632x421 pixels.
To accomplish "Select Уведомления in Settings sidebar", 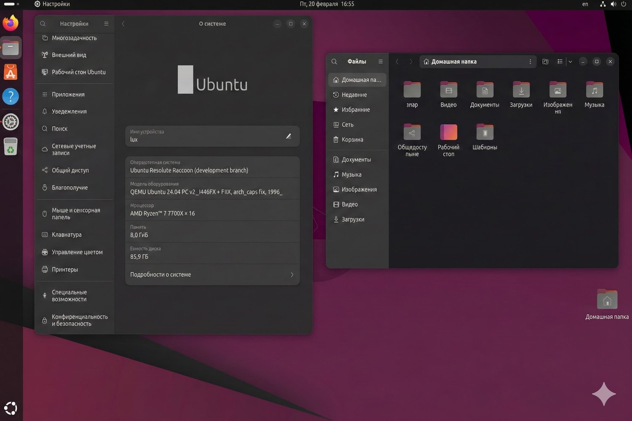I will click(x=69, y=111).
